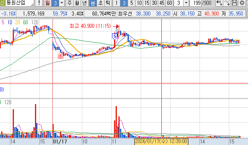Click the line-chart add-indicator icon
The height and width of the screenshot is (145, 248).
[227, 3]
